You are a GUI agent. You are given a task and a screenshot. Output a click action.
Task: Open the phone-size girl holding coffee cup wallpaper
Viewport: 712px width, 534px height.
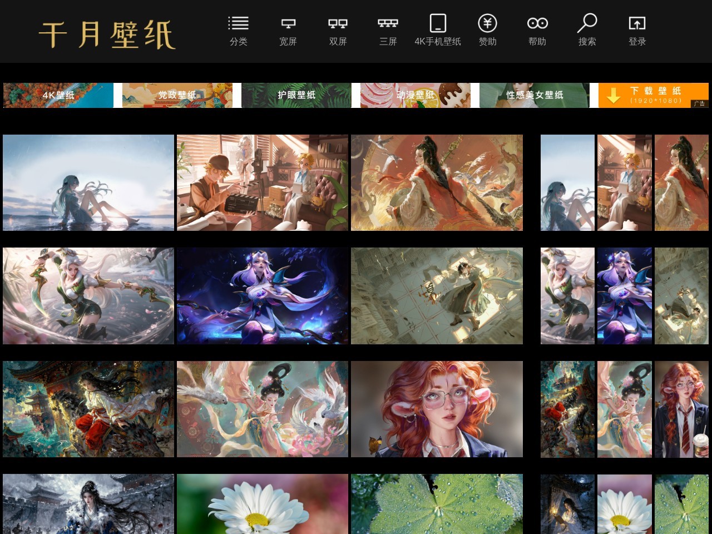681,409
